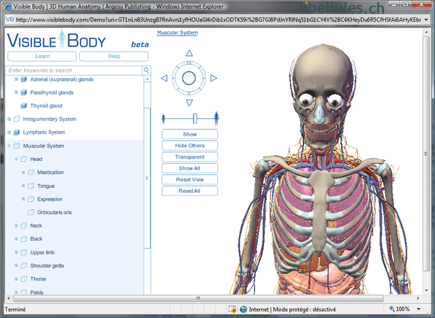435x318 pixels.
Task: Click the Reset All button
Action: (190, 191)
